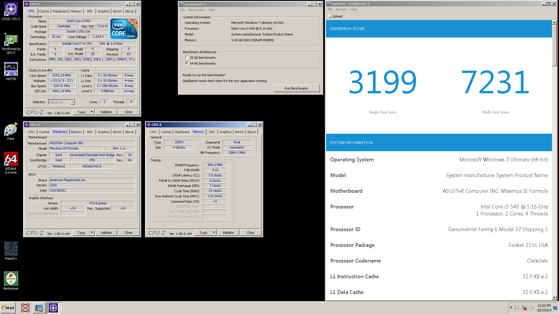Click the CAS# Latency value 7.0 clocks
This screenshot has height=314, width=559.
tap(215, 175)
